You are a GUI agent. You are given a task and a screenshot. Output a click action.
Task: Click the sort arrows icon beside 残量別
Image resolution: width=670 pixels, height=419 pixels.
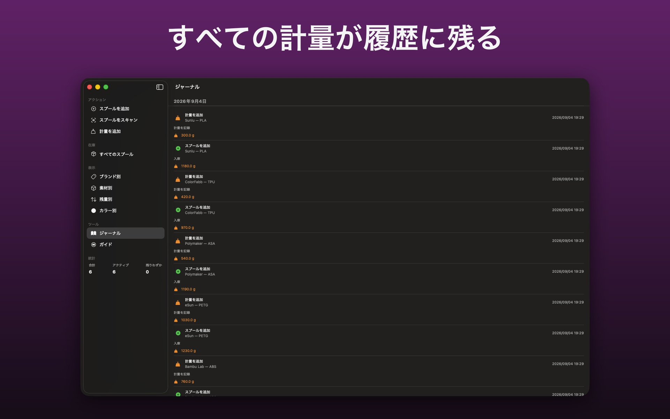94,199
